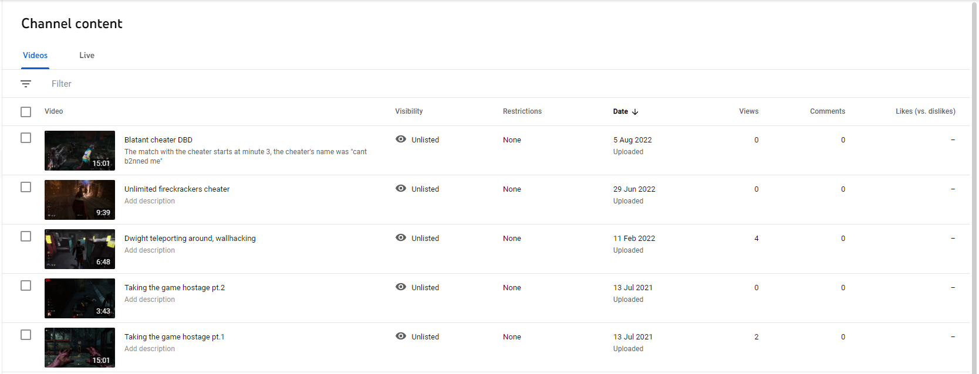Viewport: 979px width, 374px height.
Task: Click eye icon for Dwight teleporting around video
Action: pos(401,238)
